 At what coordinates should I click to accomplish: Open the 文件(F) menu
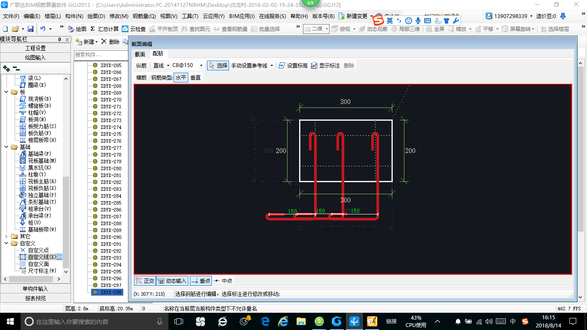coord(11,16)
